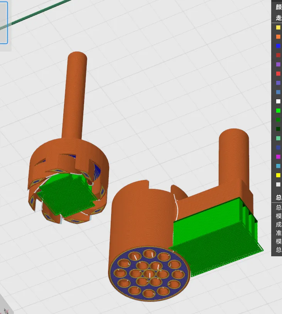Screen dimensions: 282x314
Task: Toggle the magenta legend swatch
Action: point(278,157)
